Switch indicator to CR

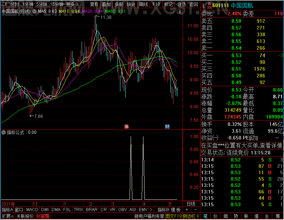coord(104,210)
